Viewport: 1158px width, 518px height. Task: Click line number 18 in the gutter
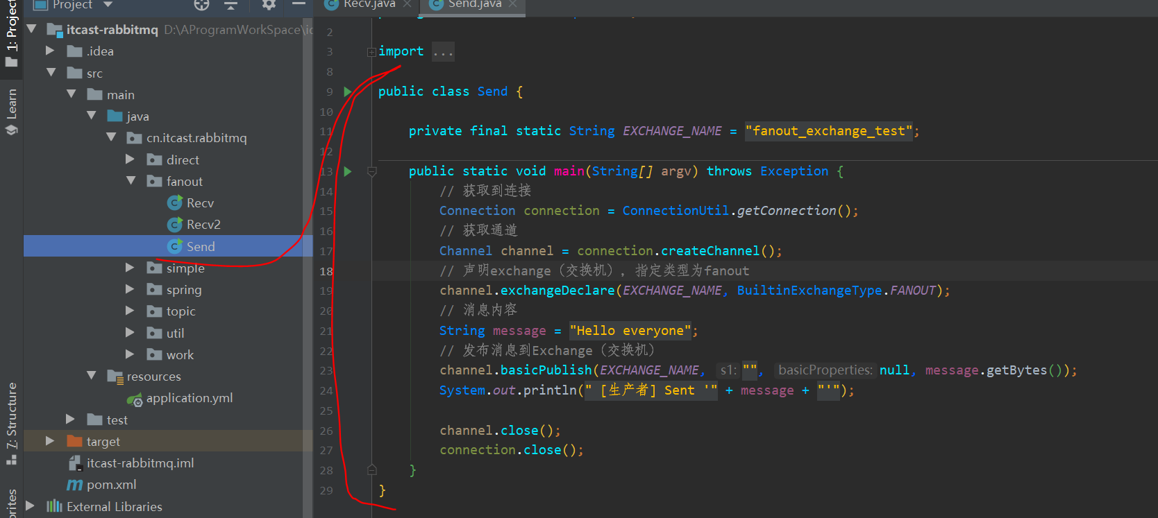(x=326, y=271)
